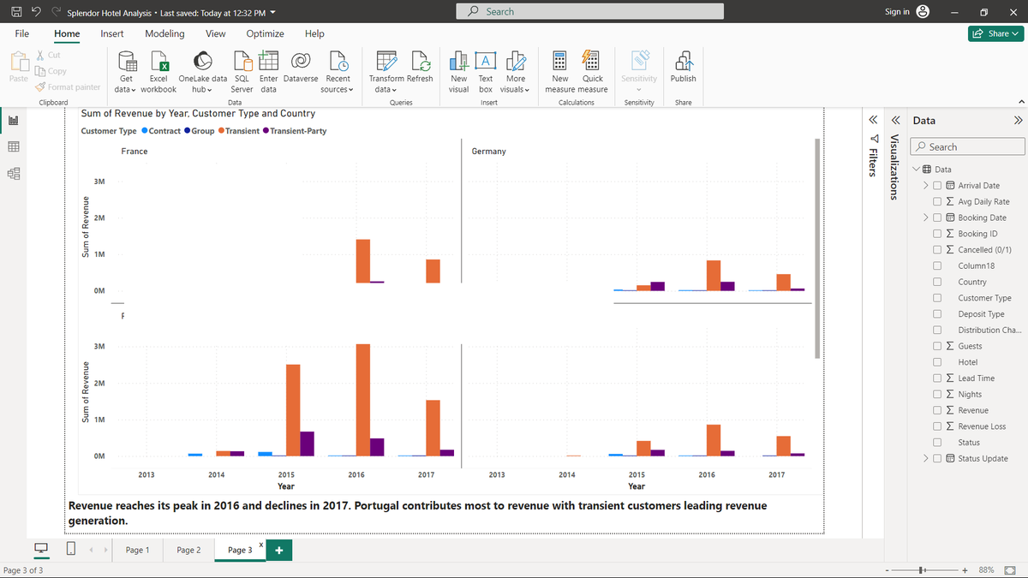Viewport: 1028px width, 578px height.
Task: Click the Share button
Action: (996, 33)
